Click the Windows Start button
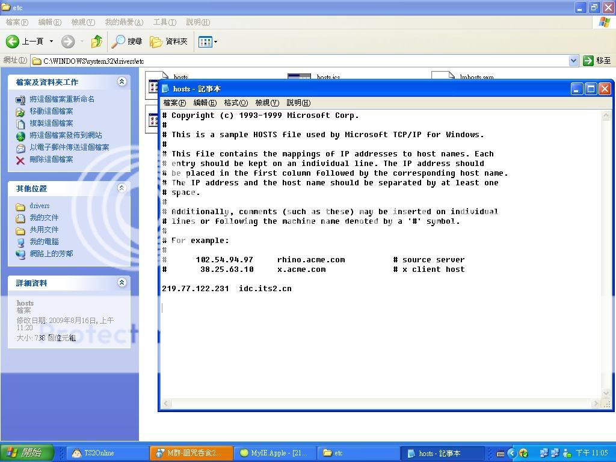Viewport: 616px width, 462px height. pyautogui.click(x=27, y=453)
